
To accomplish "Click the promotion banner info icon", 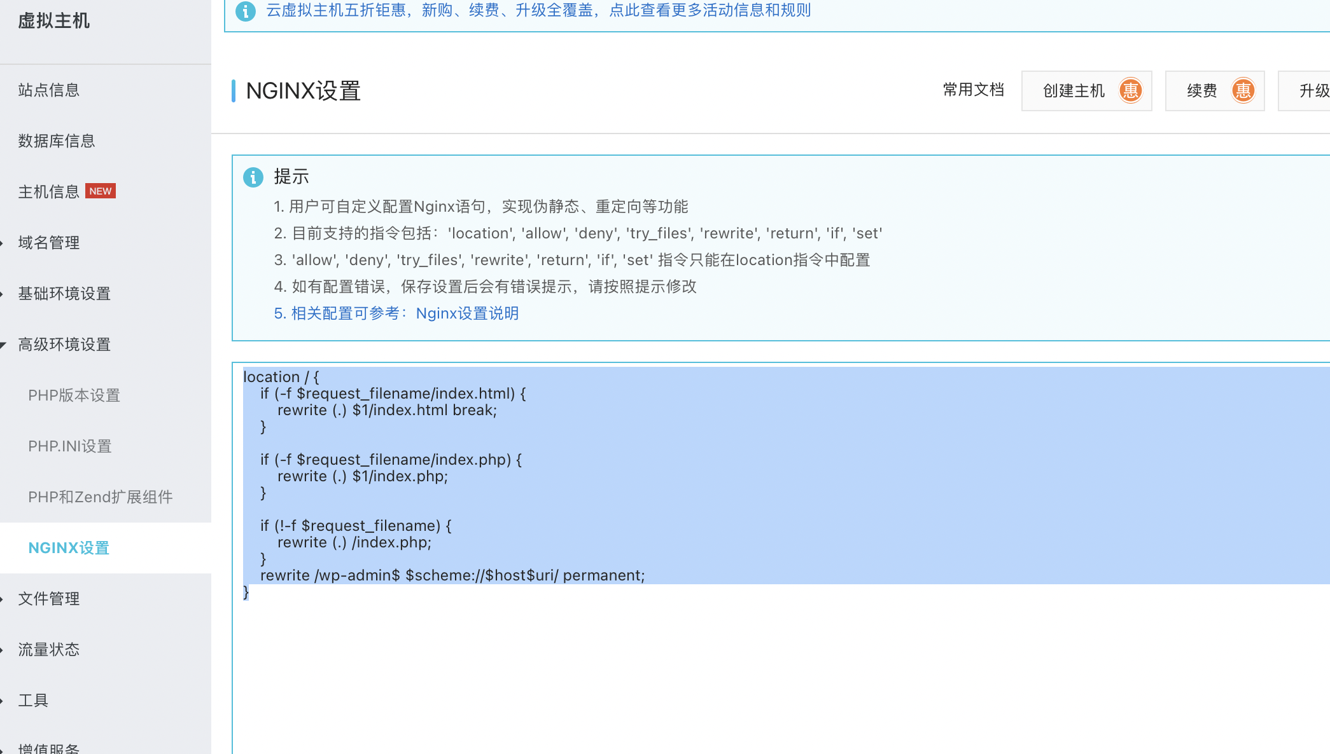I will [246, 11].
